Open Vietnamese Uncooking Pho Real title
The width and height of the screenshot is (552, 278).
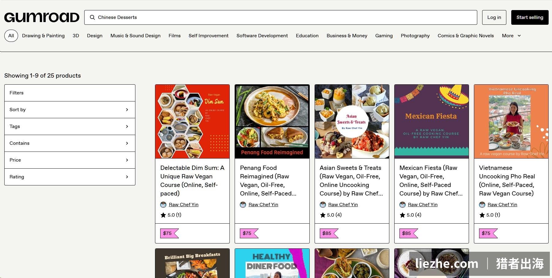click(507, 181)
